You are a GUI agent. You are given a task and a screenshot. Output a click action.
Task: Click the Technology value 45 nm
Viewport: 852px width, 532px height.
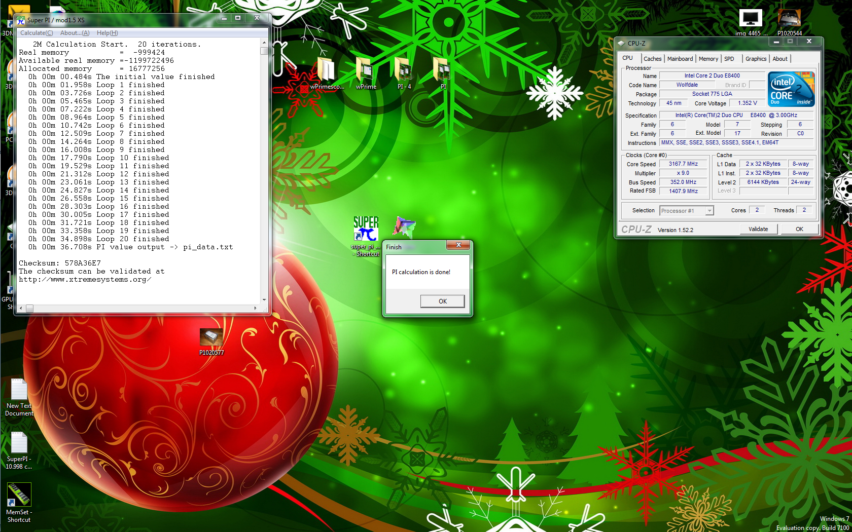673,103
